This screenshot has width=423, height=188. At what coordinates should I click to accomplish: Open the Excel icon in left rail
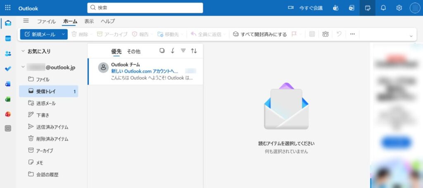click(8, 99)
